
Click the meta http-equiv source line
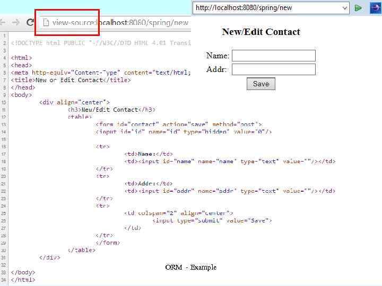[101, 73]
